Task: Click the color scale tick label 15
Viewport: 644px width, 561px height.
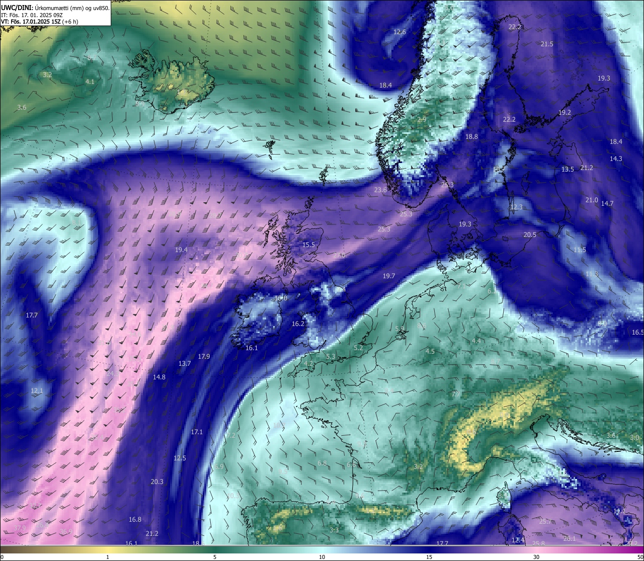Action: coord(429,557)
